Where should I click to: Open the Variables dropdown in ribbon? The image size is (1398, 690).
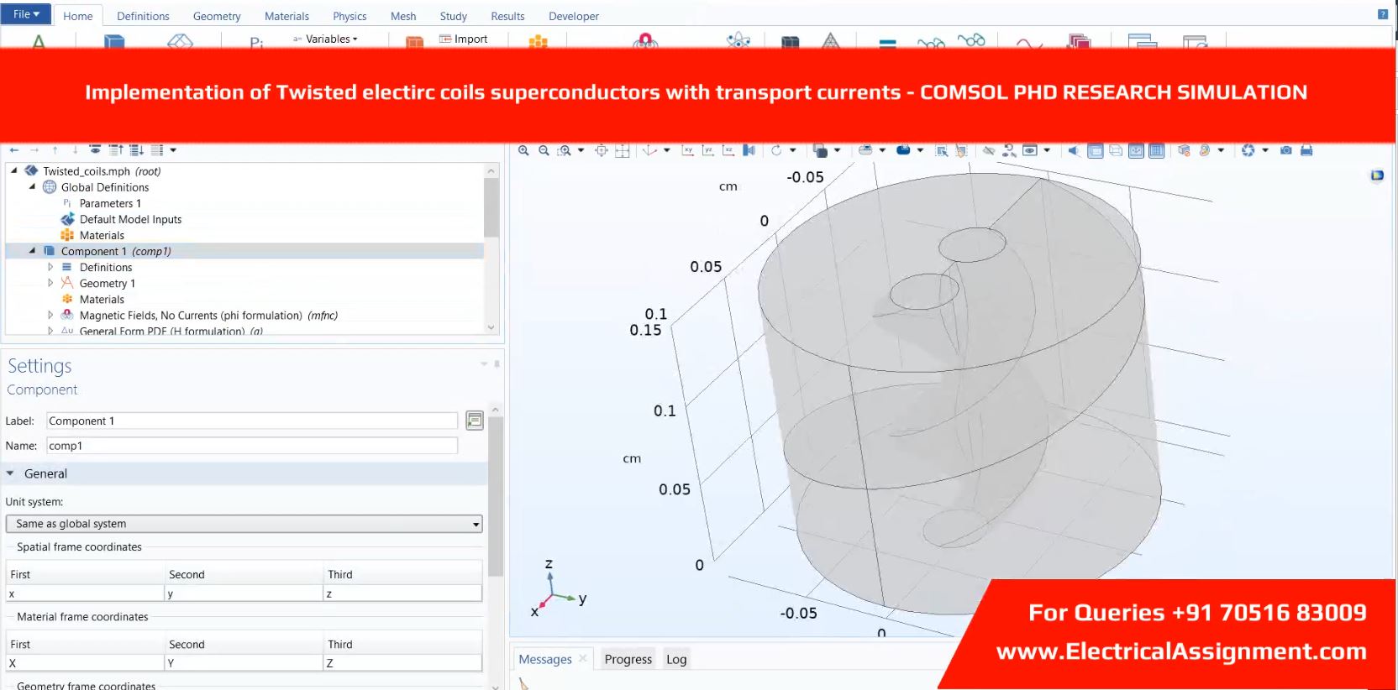tap(325, 39)
